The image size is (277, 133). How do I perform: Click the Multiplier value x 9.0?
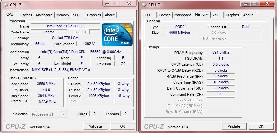46,90
